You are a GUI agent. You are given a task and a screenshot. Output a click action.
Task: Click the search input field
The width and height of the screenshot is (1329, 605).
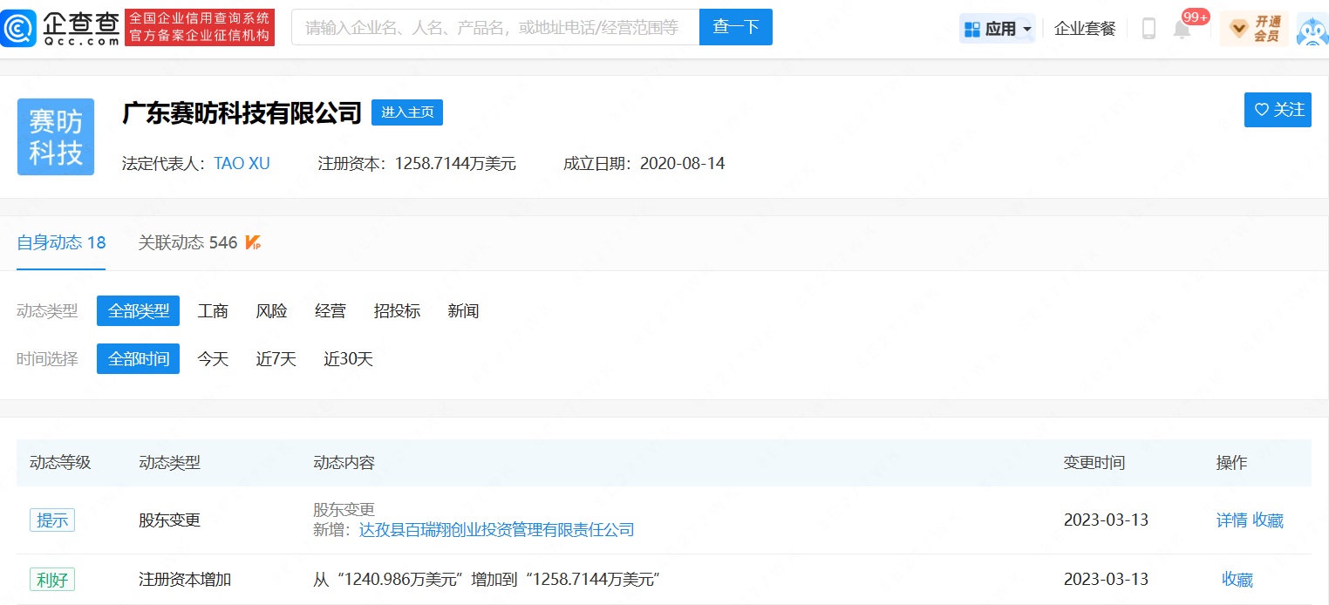coord(495,28)
